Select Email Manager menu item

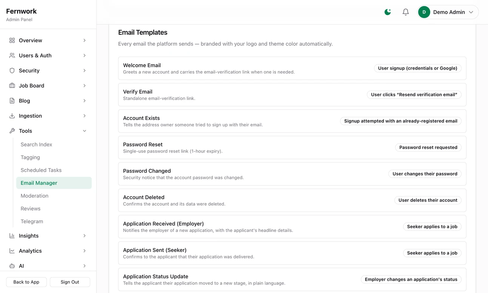coord(54,183)
